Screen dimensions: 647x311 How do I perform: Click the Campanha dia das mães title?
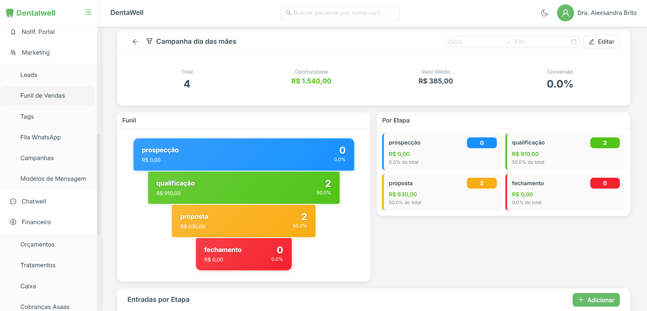pyautogui.click(x=196, y=41)
